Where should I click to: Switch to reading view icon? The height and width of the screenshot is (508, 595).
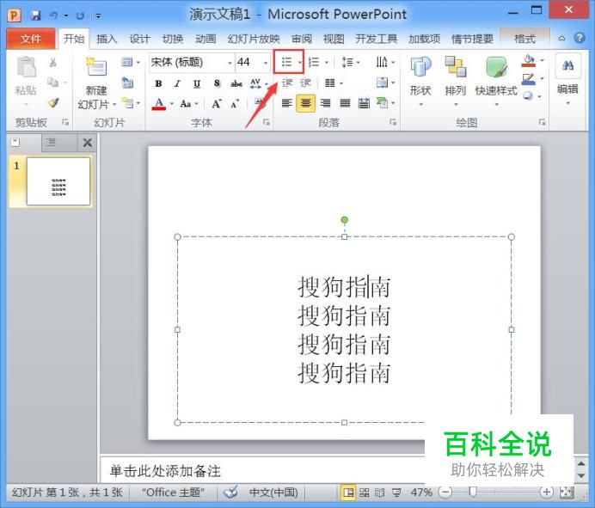pos(379,493)
